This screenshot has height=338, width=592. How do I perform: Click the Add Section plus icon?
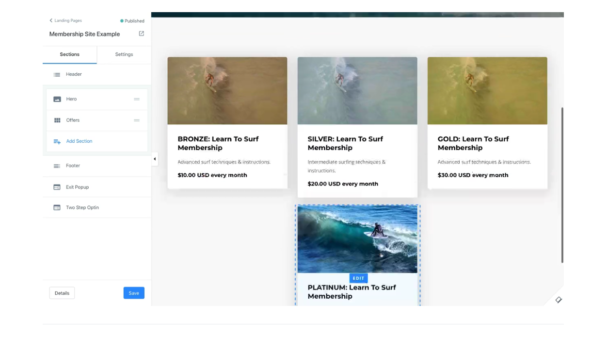point(57,141)
